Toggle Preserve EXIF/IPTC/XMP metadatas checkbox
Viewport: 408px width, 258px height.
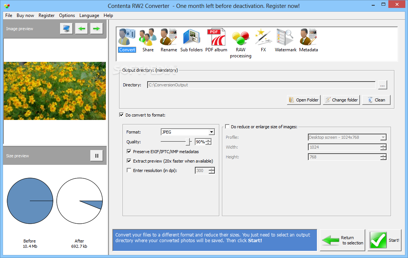tap(129, 151)
